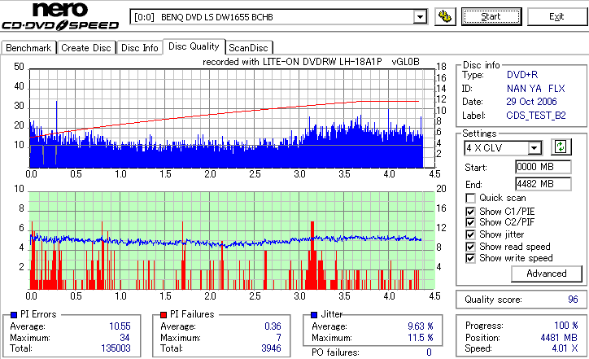Click PI Errors maximum 34
The width and height of the screenshot is (589, 359).
pos(124,338)
